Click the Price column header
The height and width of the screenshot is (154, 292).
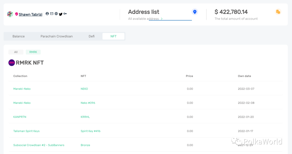click(x=189, y=76)
